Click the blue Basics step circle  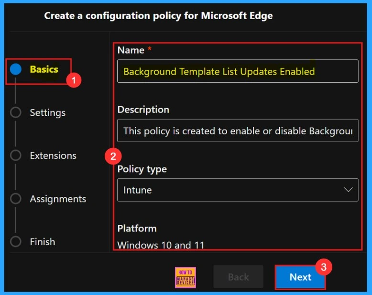pos(16,69)
